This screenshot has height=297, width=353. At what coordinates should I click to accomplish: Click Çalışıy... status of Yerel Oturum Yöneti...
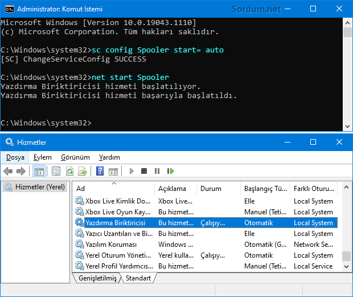(x=213, y=255)
